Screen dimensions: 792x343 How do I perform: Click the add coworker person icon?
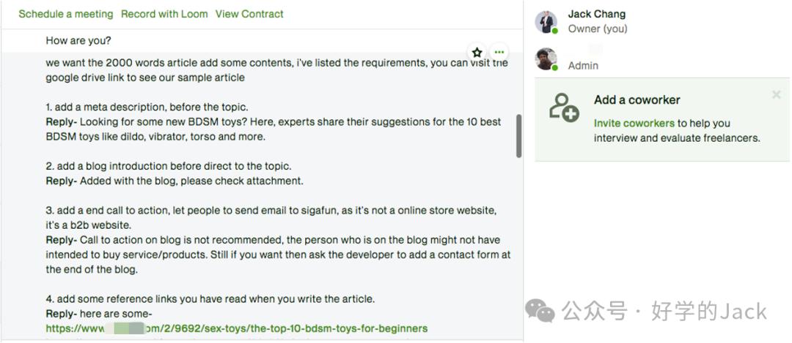(564, 108)
